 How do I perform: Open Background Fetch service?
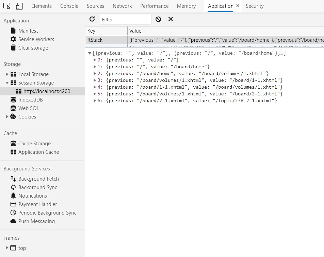(38, 179)
